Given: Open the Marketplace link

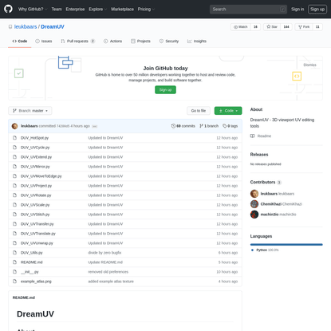Looking at the screenshot, I should [x=122, y=9].
